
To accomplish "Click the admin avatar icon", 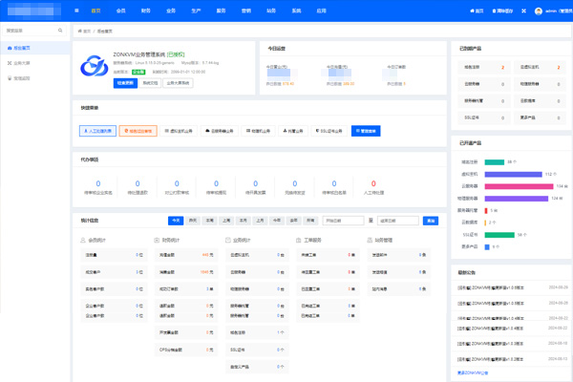I will click(539, 11).
